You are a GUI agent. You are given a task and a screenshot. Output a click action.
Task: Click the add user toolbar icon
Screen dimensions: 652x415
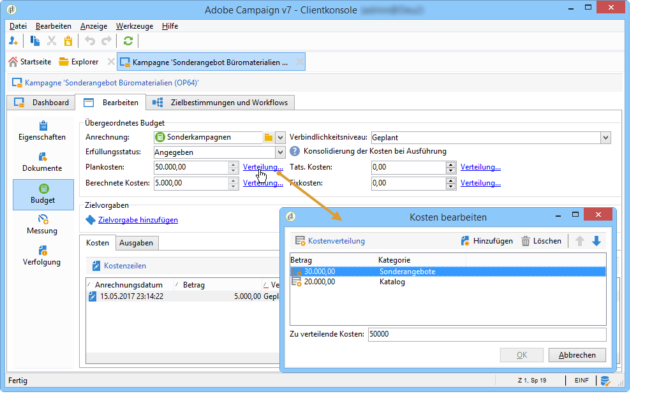point(13,41)
